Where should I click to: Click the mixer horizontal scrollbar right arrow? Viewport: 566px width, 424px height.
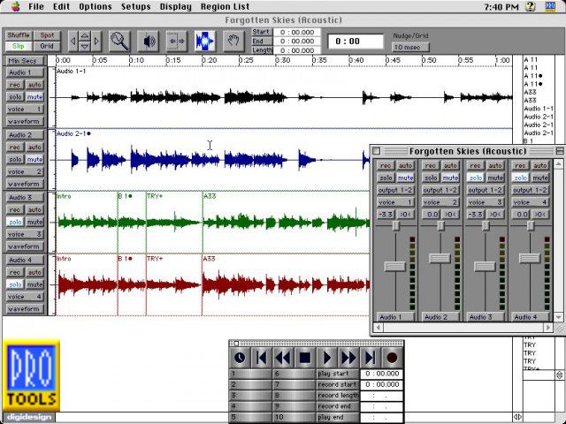548,328
